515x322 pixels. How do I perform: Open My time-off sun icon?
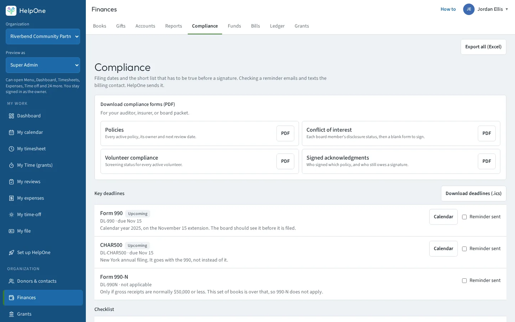11,215
